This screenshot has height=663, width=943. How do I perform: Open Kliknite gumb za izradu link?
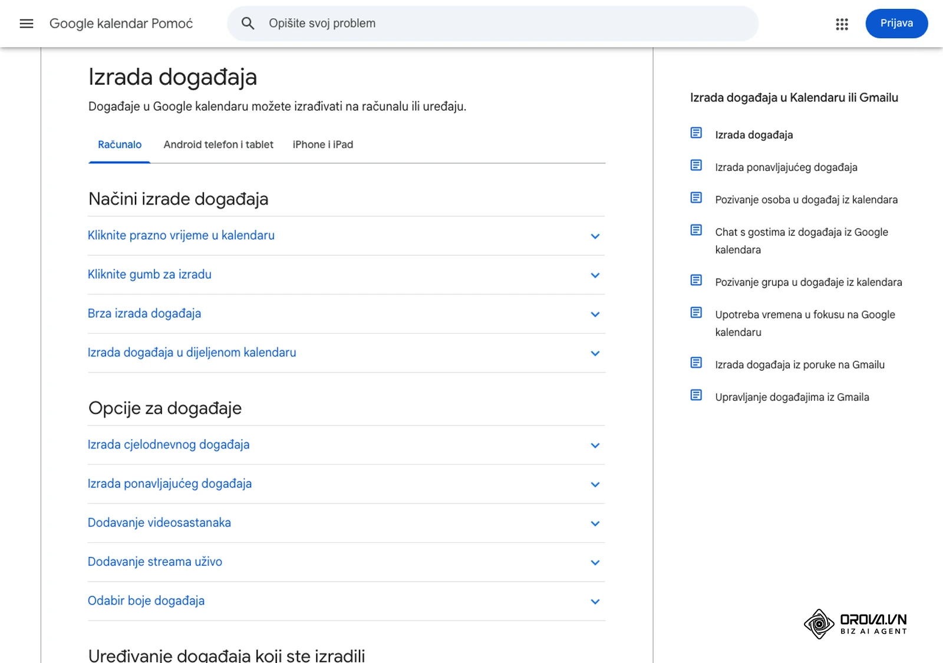150,275
